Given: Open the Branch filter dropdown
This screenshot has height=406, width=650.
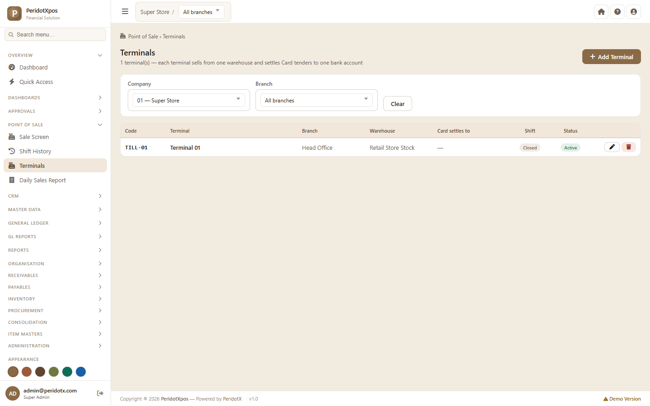Looking at the screenshot, I should (x=316, y=100).
